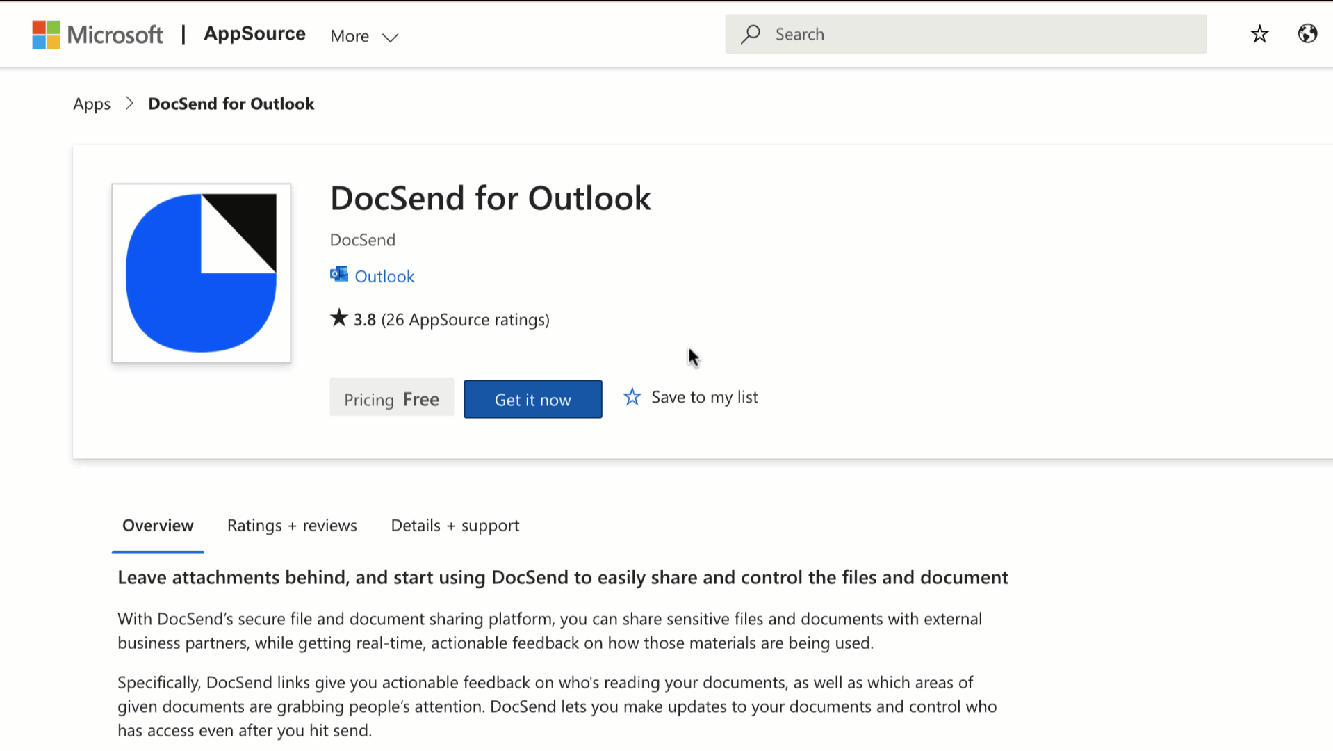The width and height of the screenshot is (1333, 751).
Task: Click the black rating star icon
Action: point(338,318)
